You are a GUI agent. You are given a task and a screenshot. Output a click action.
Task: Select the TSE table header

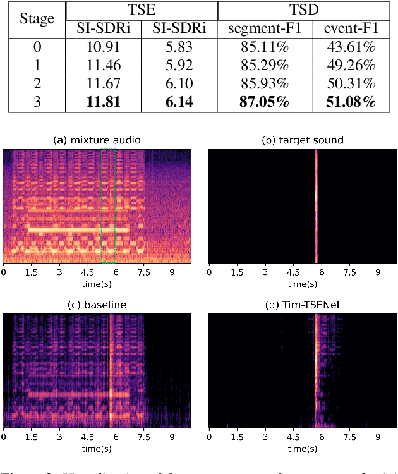click(x=142, y=11)
